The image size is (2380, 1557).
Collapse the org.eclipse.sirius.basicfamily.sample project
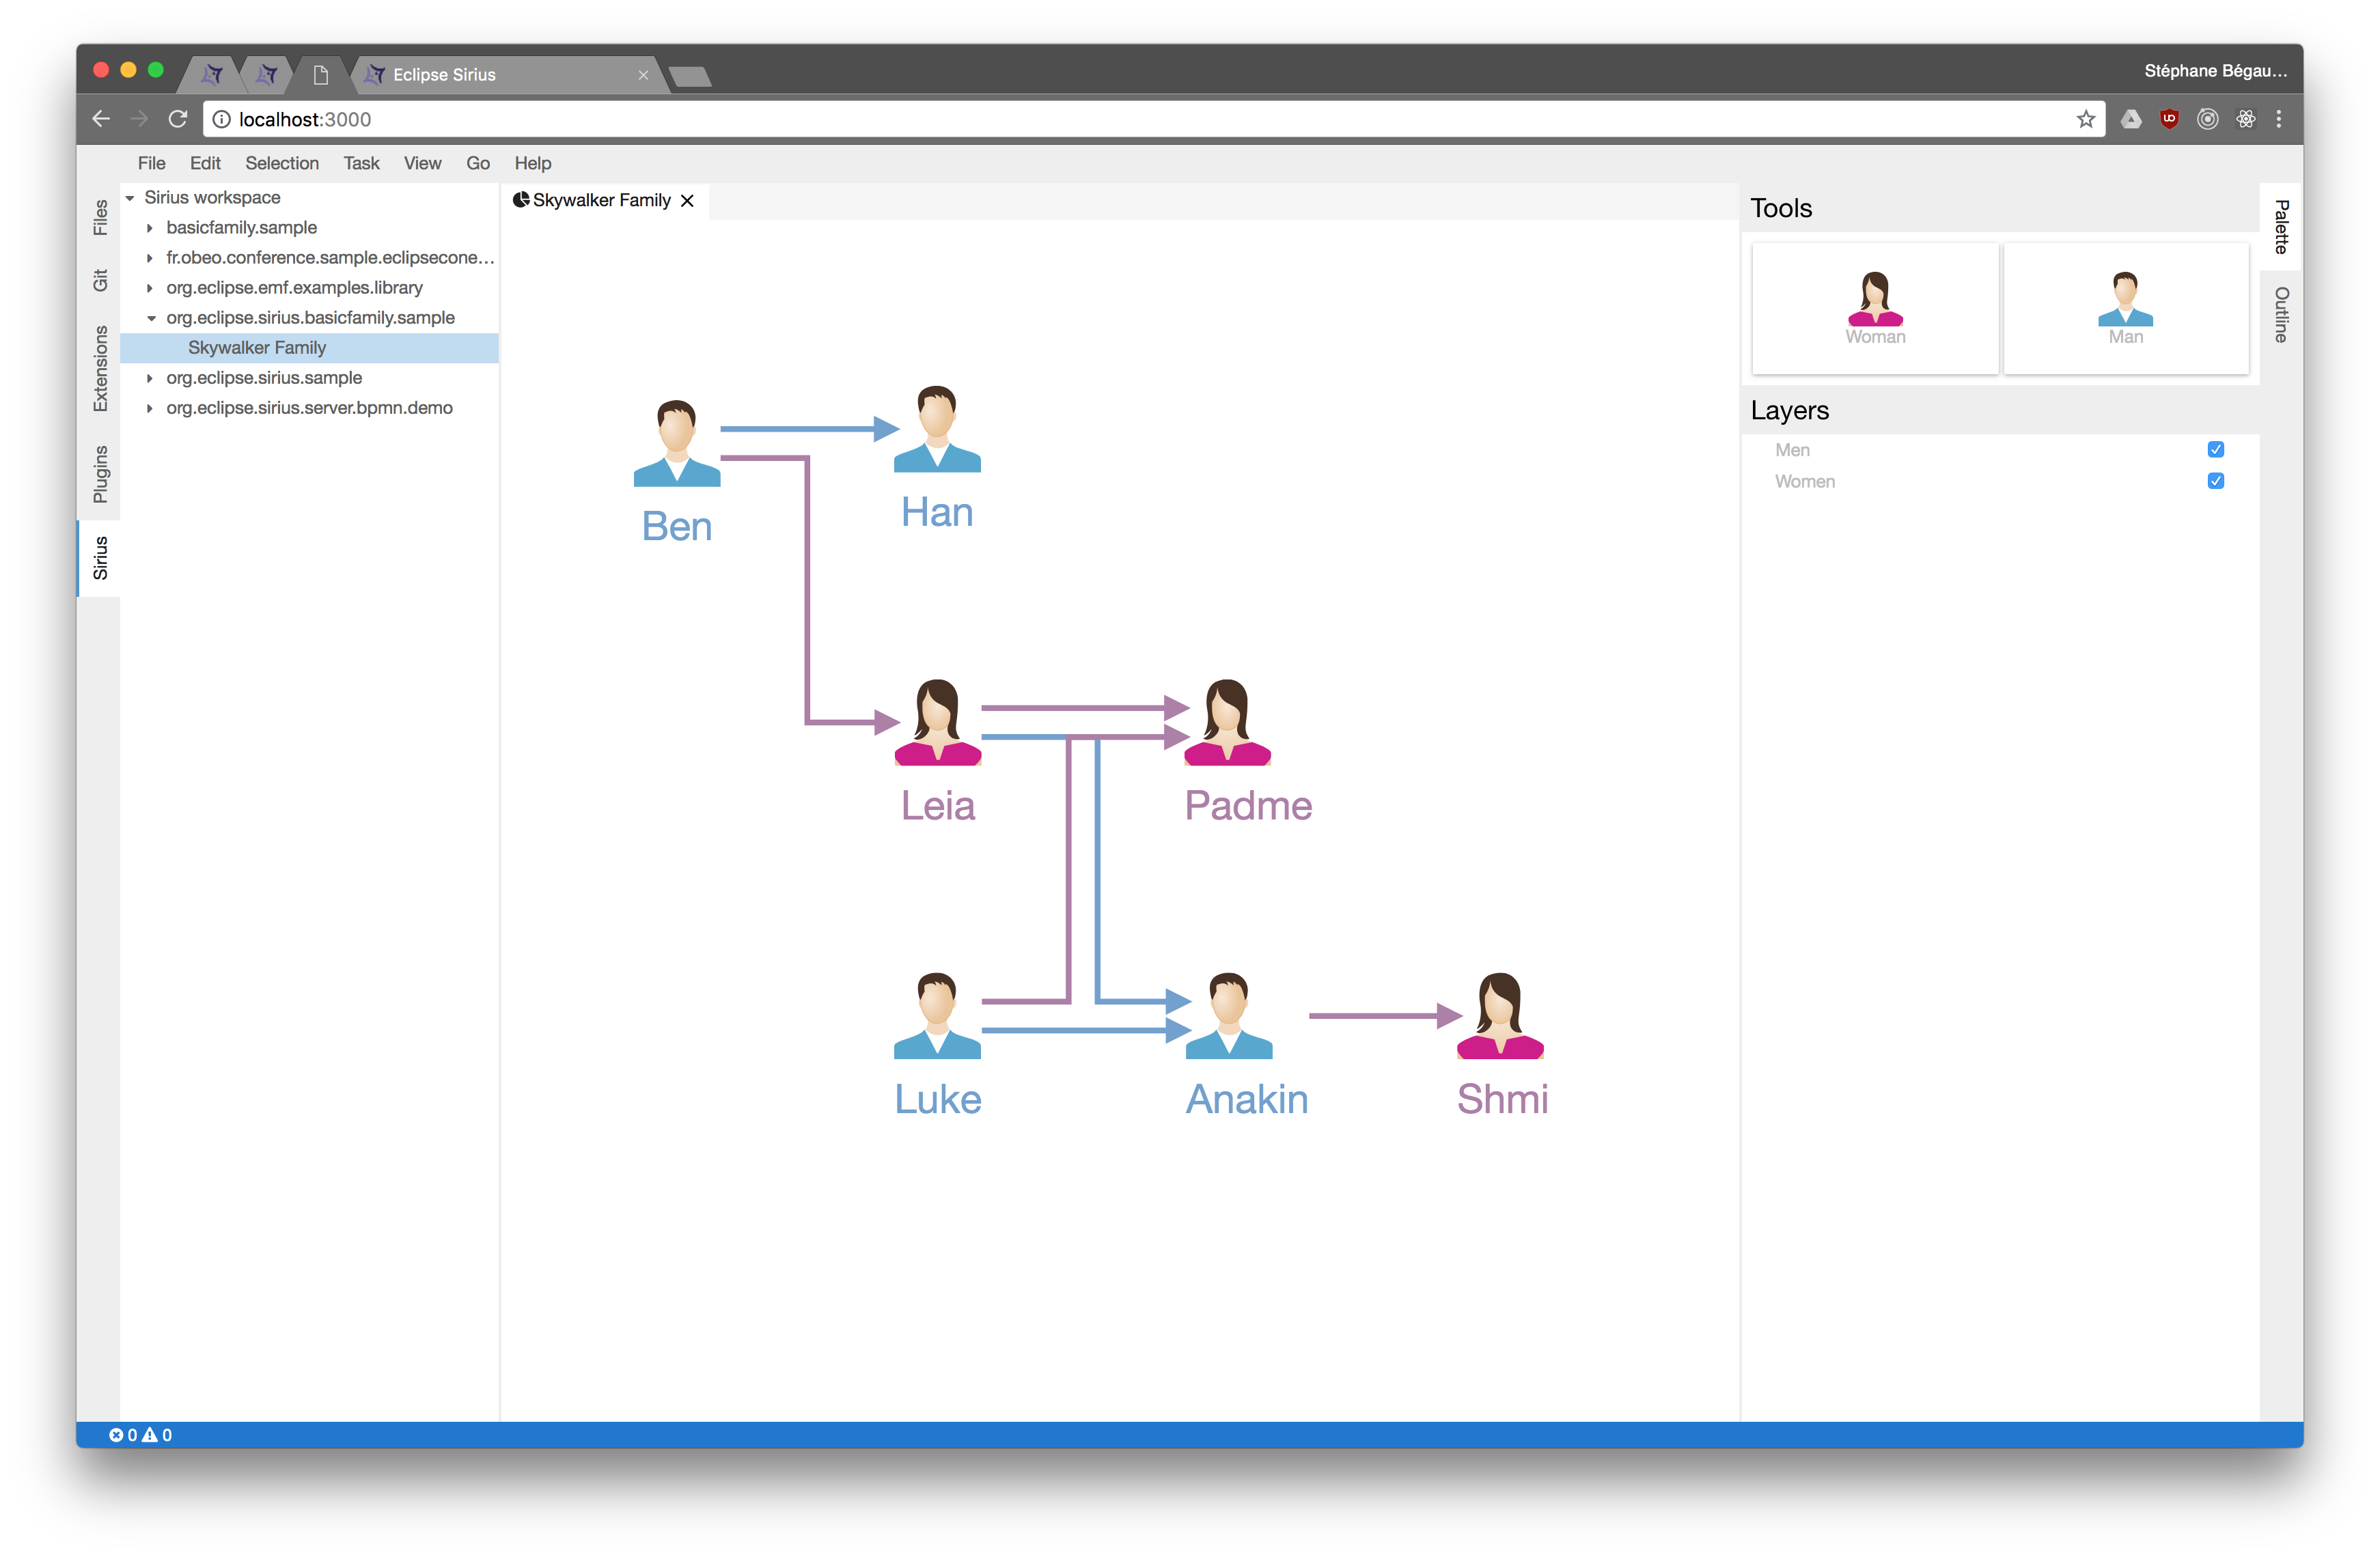152,318
